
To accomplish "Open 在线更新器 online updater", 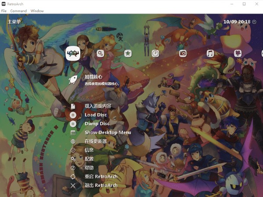I will 96,142.
